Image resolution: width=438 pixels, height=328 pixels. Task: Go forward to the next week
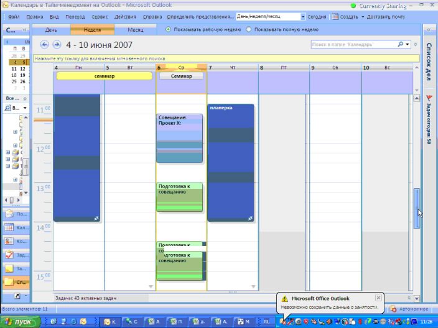coord(57,45)
